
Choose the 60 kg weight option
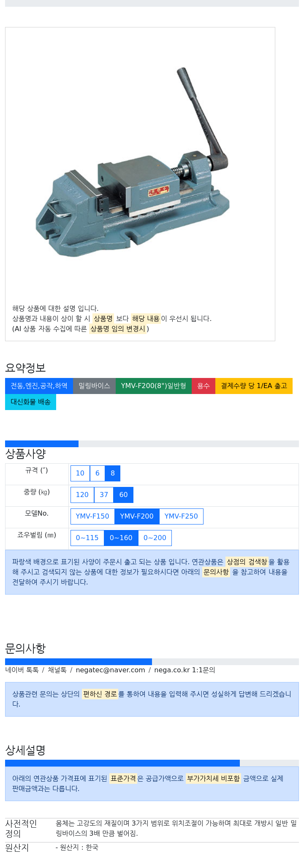pyautogui.click(x=123, y=495)
